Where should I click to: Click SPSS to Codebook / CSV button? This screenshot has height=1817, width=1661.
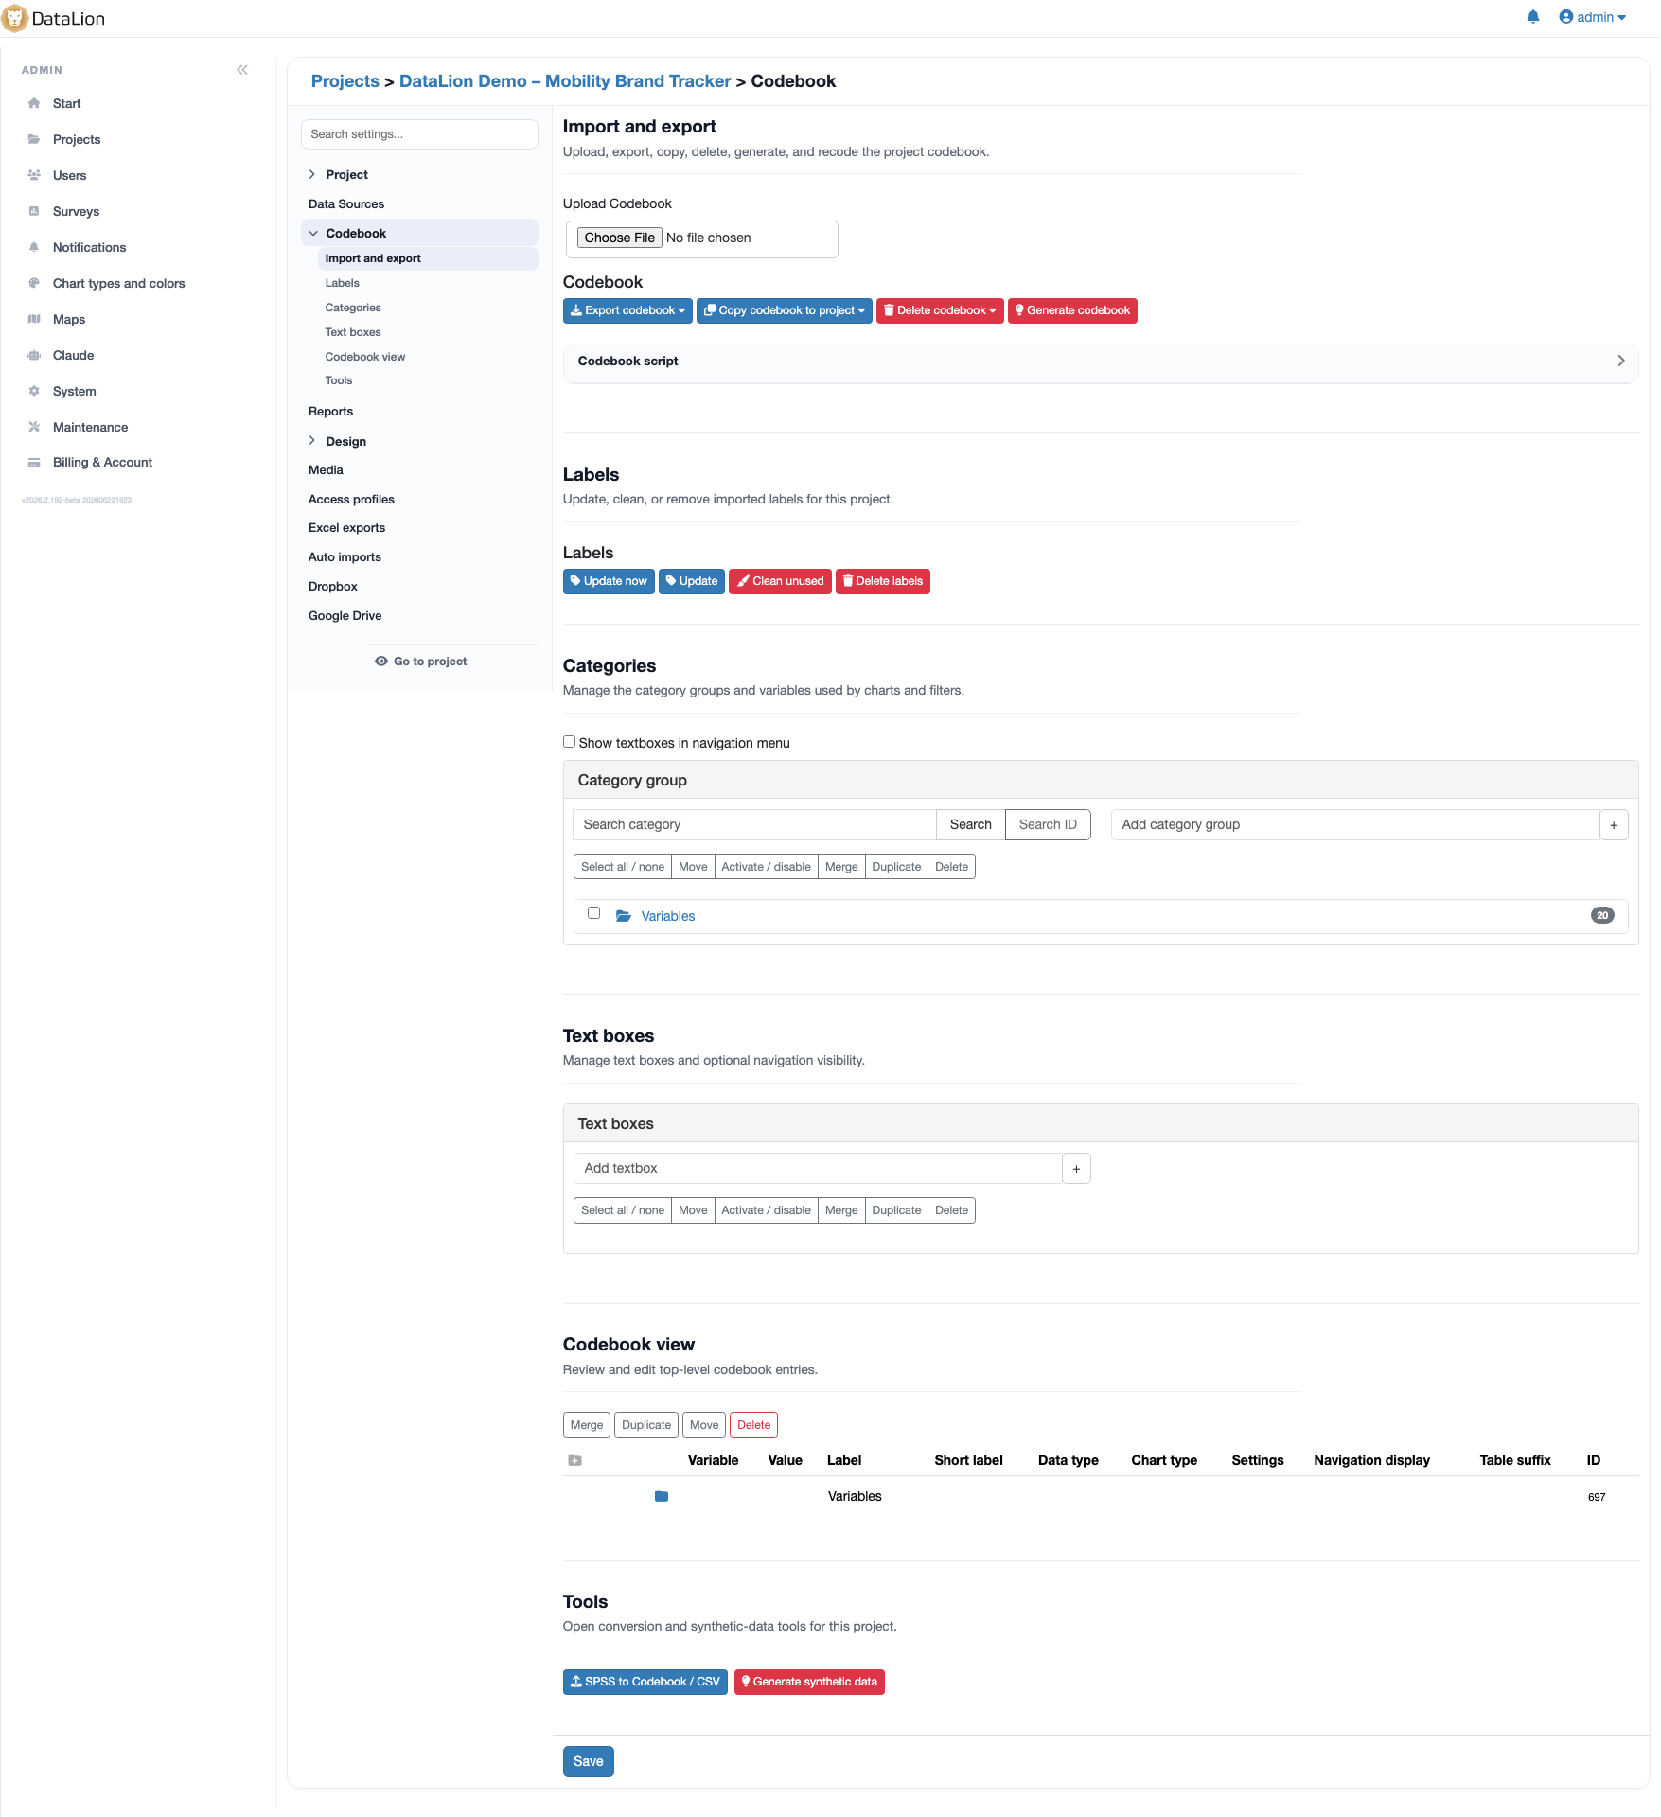pyautogui.click(x=645, y=1682)
